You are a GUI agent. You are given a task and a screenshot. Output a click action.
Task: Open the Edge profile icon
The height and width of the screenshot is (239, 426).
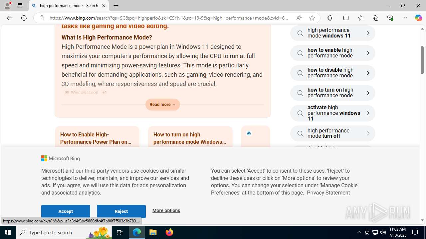tap(7, 5)
